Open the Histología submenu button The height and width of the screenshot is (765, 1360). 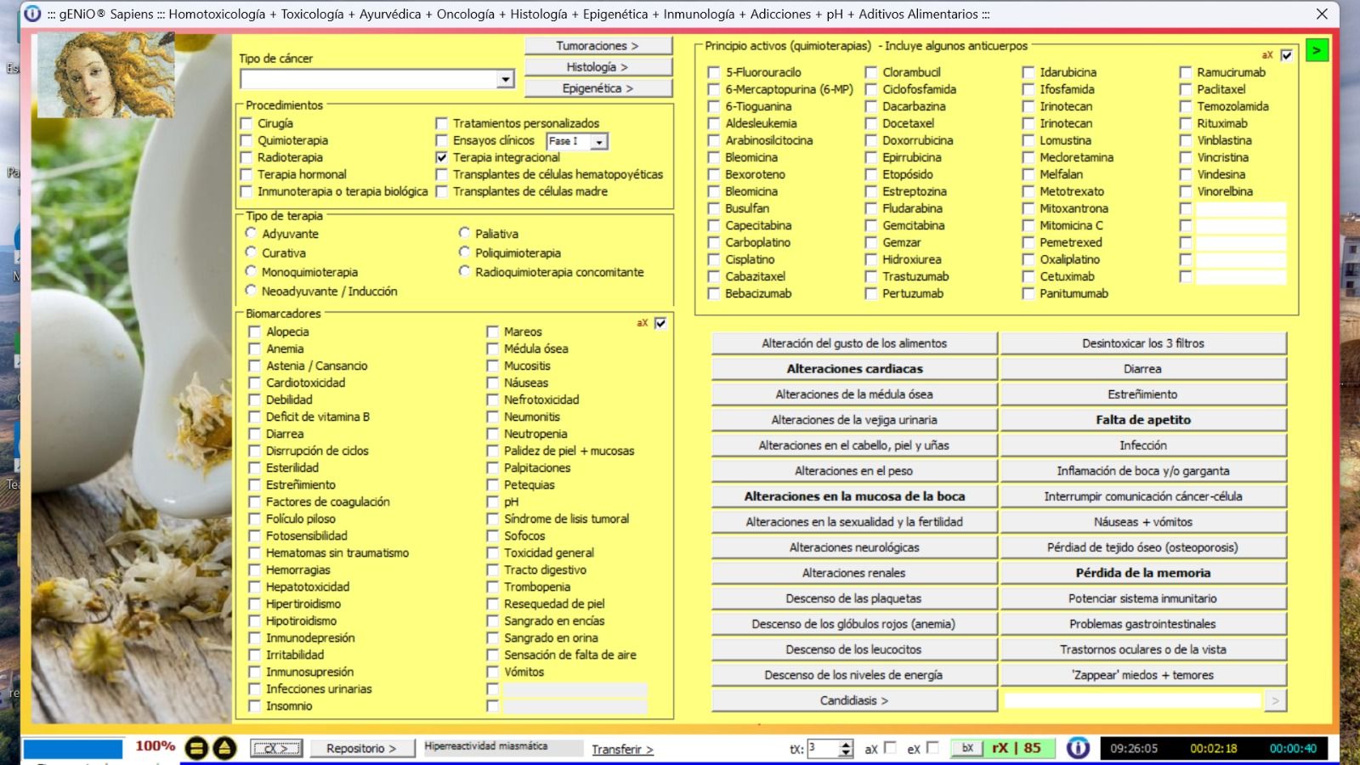click(x=598, y=67)
